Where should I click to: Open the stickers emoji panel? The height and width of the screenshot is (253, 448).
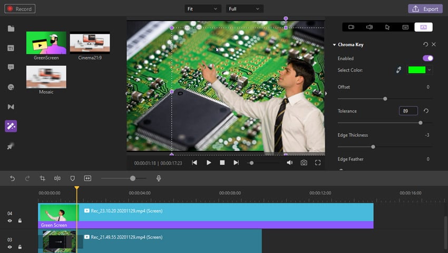coord(11,87)
